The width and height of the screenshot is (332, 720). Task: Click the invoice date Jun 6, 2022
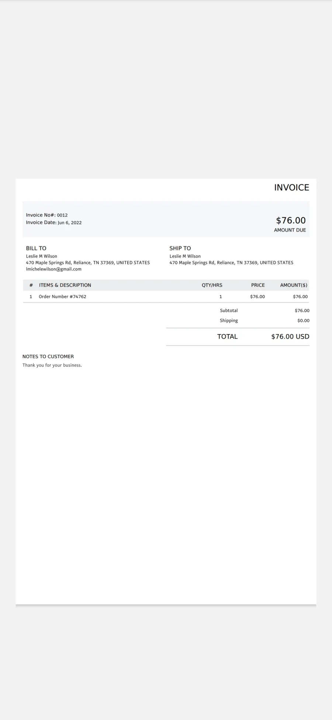pos(70,223)
